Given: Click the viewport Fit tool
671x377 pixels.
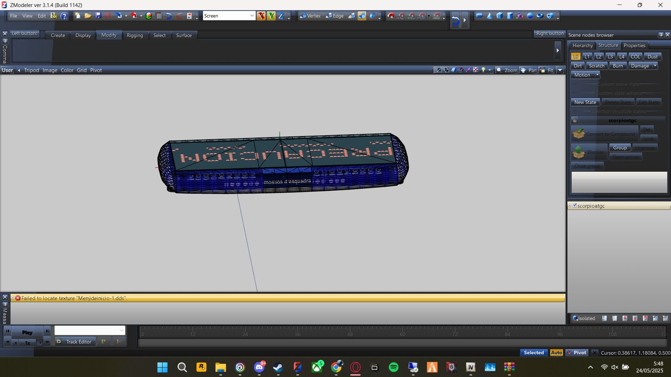Looking at the screenshot, I should pyautogui.click(x=546, y=70).
